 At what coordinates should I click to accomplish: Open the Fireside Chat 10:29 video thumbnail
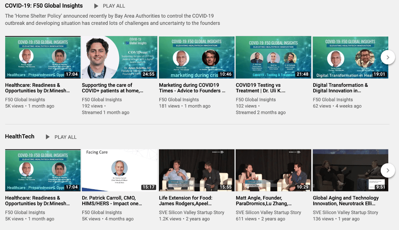tap(274, 170)
